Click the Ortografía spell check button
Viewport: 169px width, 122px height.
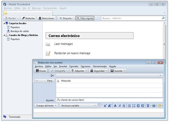coord(58,71)
